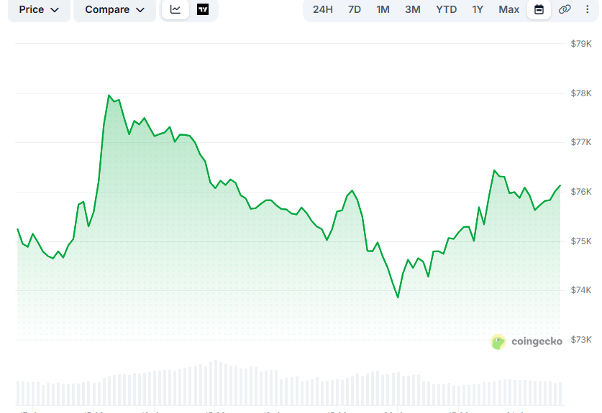This screenshot has width=602, height=413.
Task: Click the CoinGecko gecko logo watermark
Action: pyautogui.click(x=498, y=342)
